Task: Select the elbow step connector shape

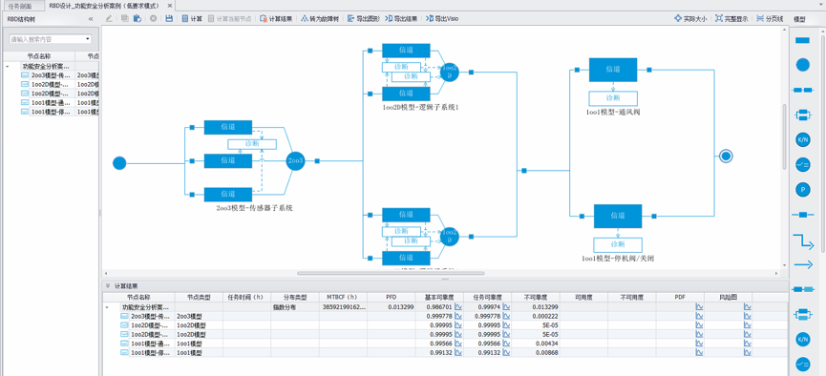Action: (x=803, y=241)
